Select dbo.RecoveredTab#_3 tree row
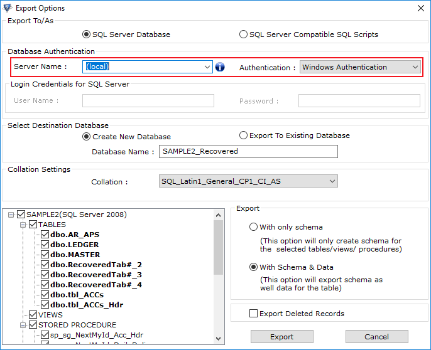431x350 pixels. pos(96,275)
